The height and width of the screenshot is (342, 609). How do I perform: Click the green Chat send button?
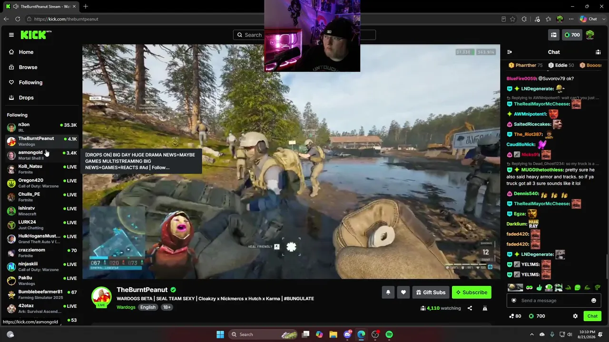[592, 316]
